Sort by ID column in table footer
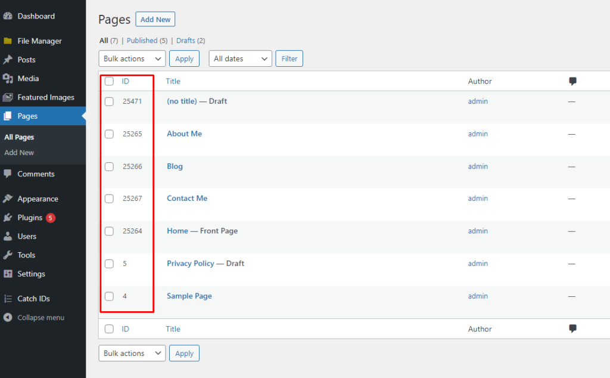This screenshot has height=378, width=610. click(125, 329)
